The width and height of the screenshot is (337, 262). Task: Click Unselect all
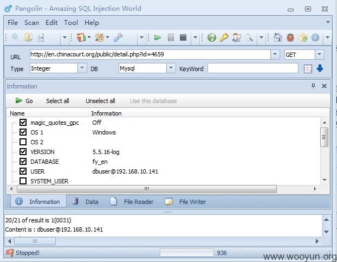[x=100, y=101]
